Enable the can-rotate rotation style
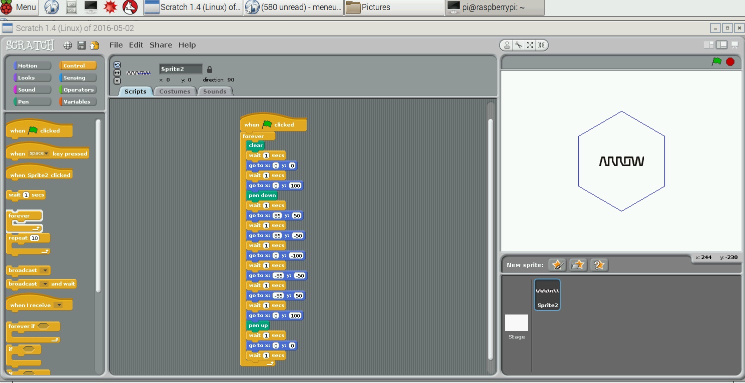Viewport: 745px width, 383px height. (117, 65)
